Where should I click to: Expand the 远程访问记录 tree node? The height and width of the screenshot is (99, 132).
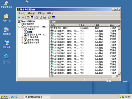click(22, 43)
